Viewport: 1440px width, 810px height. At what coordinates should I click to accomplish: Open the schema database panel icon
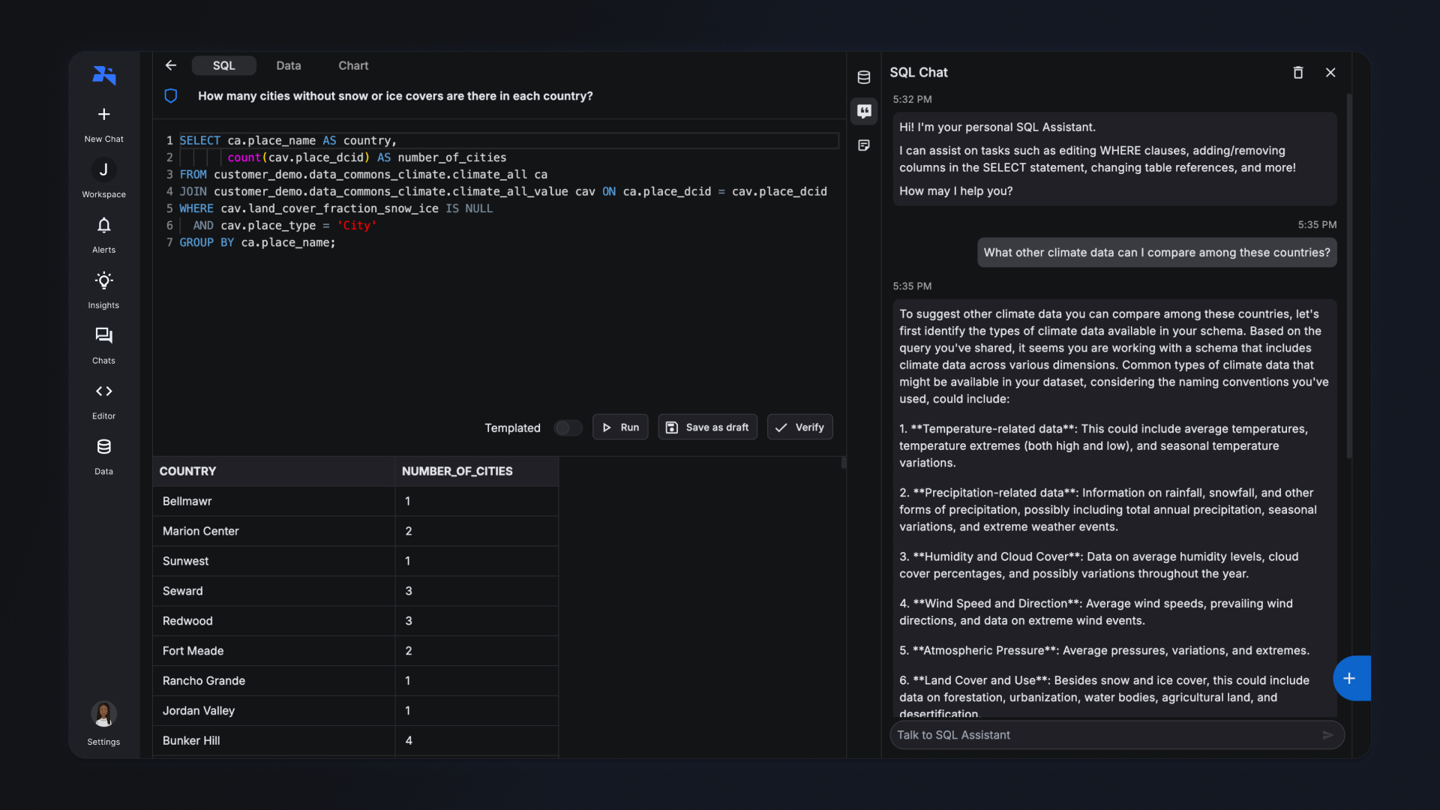pos(864,77)
